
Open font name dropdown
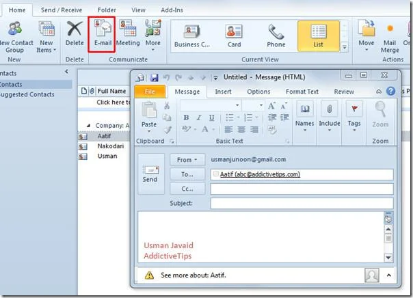point(237,105)
